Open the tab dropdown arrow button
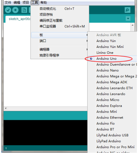Screen dimensions: 138x153 point(128,18)
